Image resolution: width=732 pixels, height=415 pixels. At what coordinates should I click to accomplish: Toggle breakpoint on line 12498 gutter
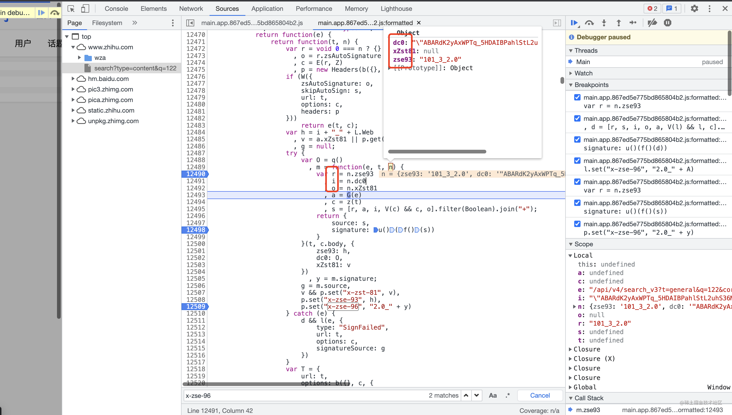click(x=195, y=230)
